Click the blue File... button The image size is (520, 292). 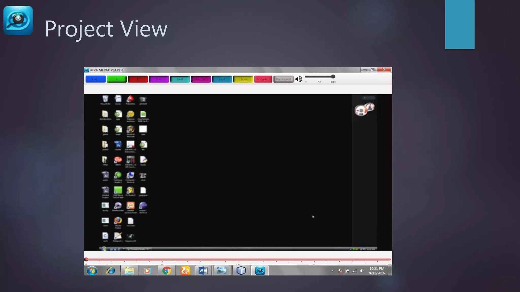pyautogui.click(x=95, y=79)
